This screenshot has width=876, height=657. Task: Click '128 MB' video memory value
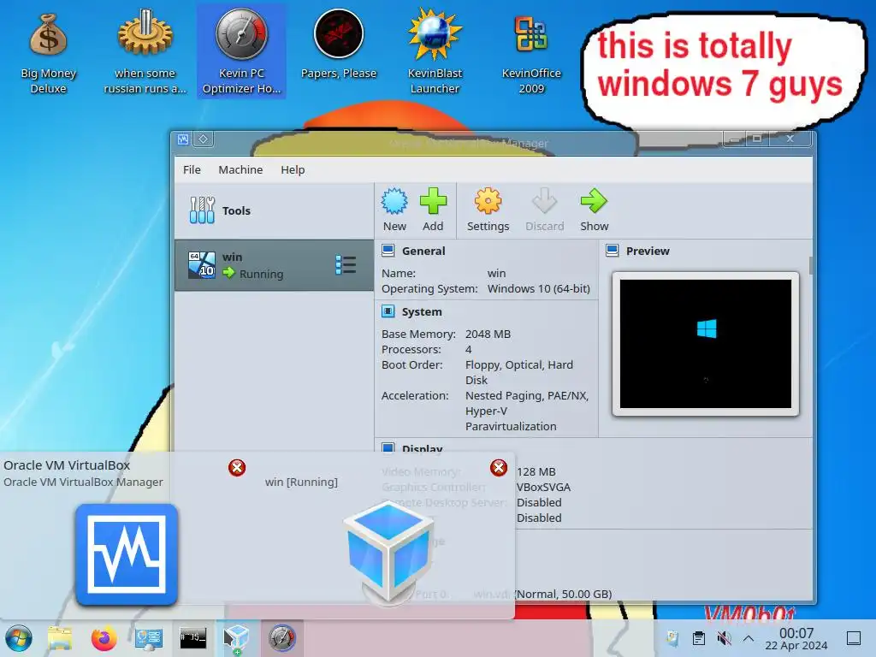tap(536, 471)
